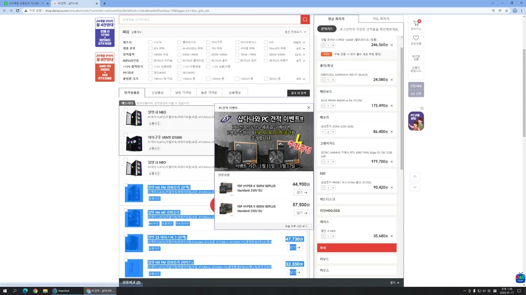The image size is (526, 295).
Task: Remove ZOTAC RTX 3060 from estimate
Action: [x=392, y=162]
